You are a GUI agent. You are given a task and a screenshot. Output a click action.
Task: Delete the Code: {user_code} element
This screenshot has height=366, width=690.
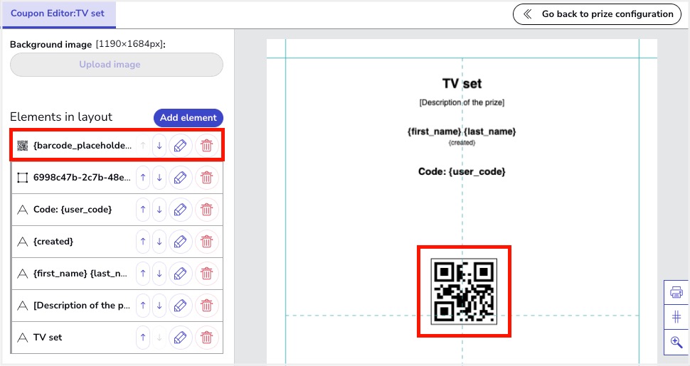pos(206,210)
